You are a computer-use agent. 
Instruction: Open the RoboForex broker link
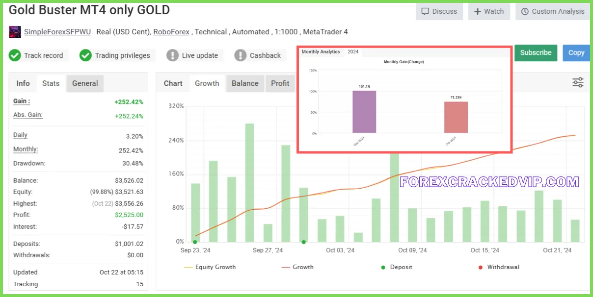click(x=172, y=32)
